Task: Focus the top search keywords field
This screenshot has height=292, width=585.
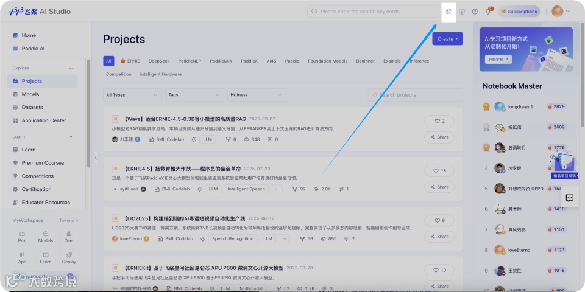Action: [x=373, y=12]
